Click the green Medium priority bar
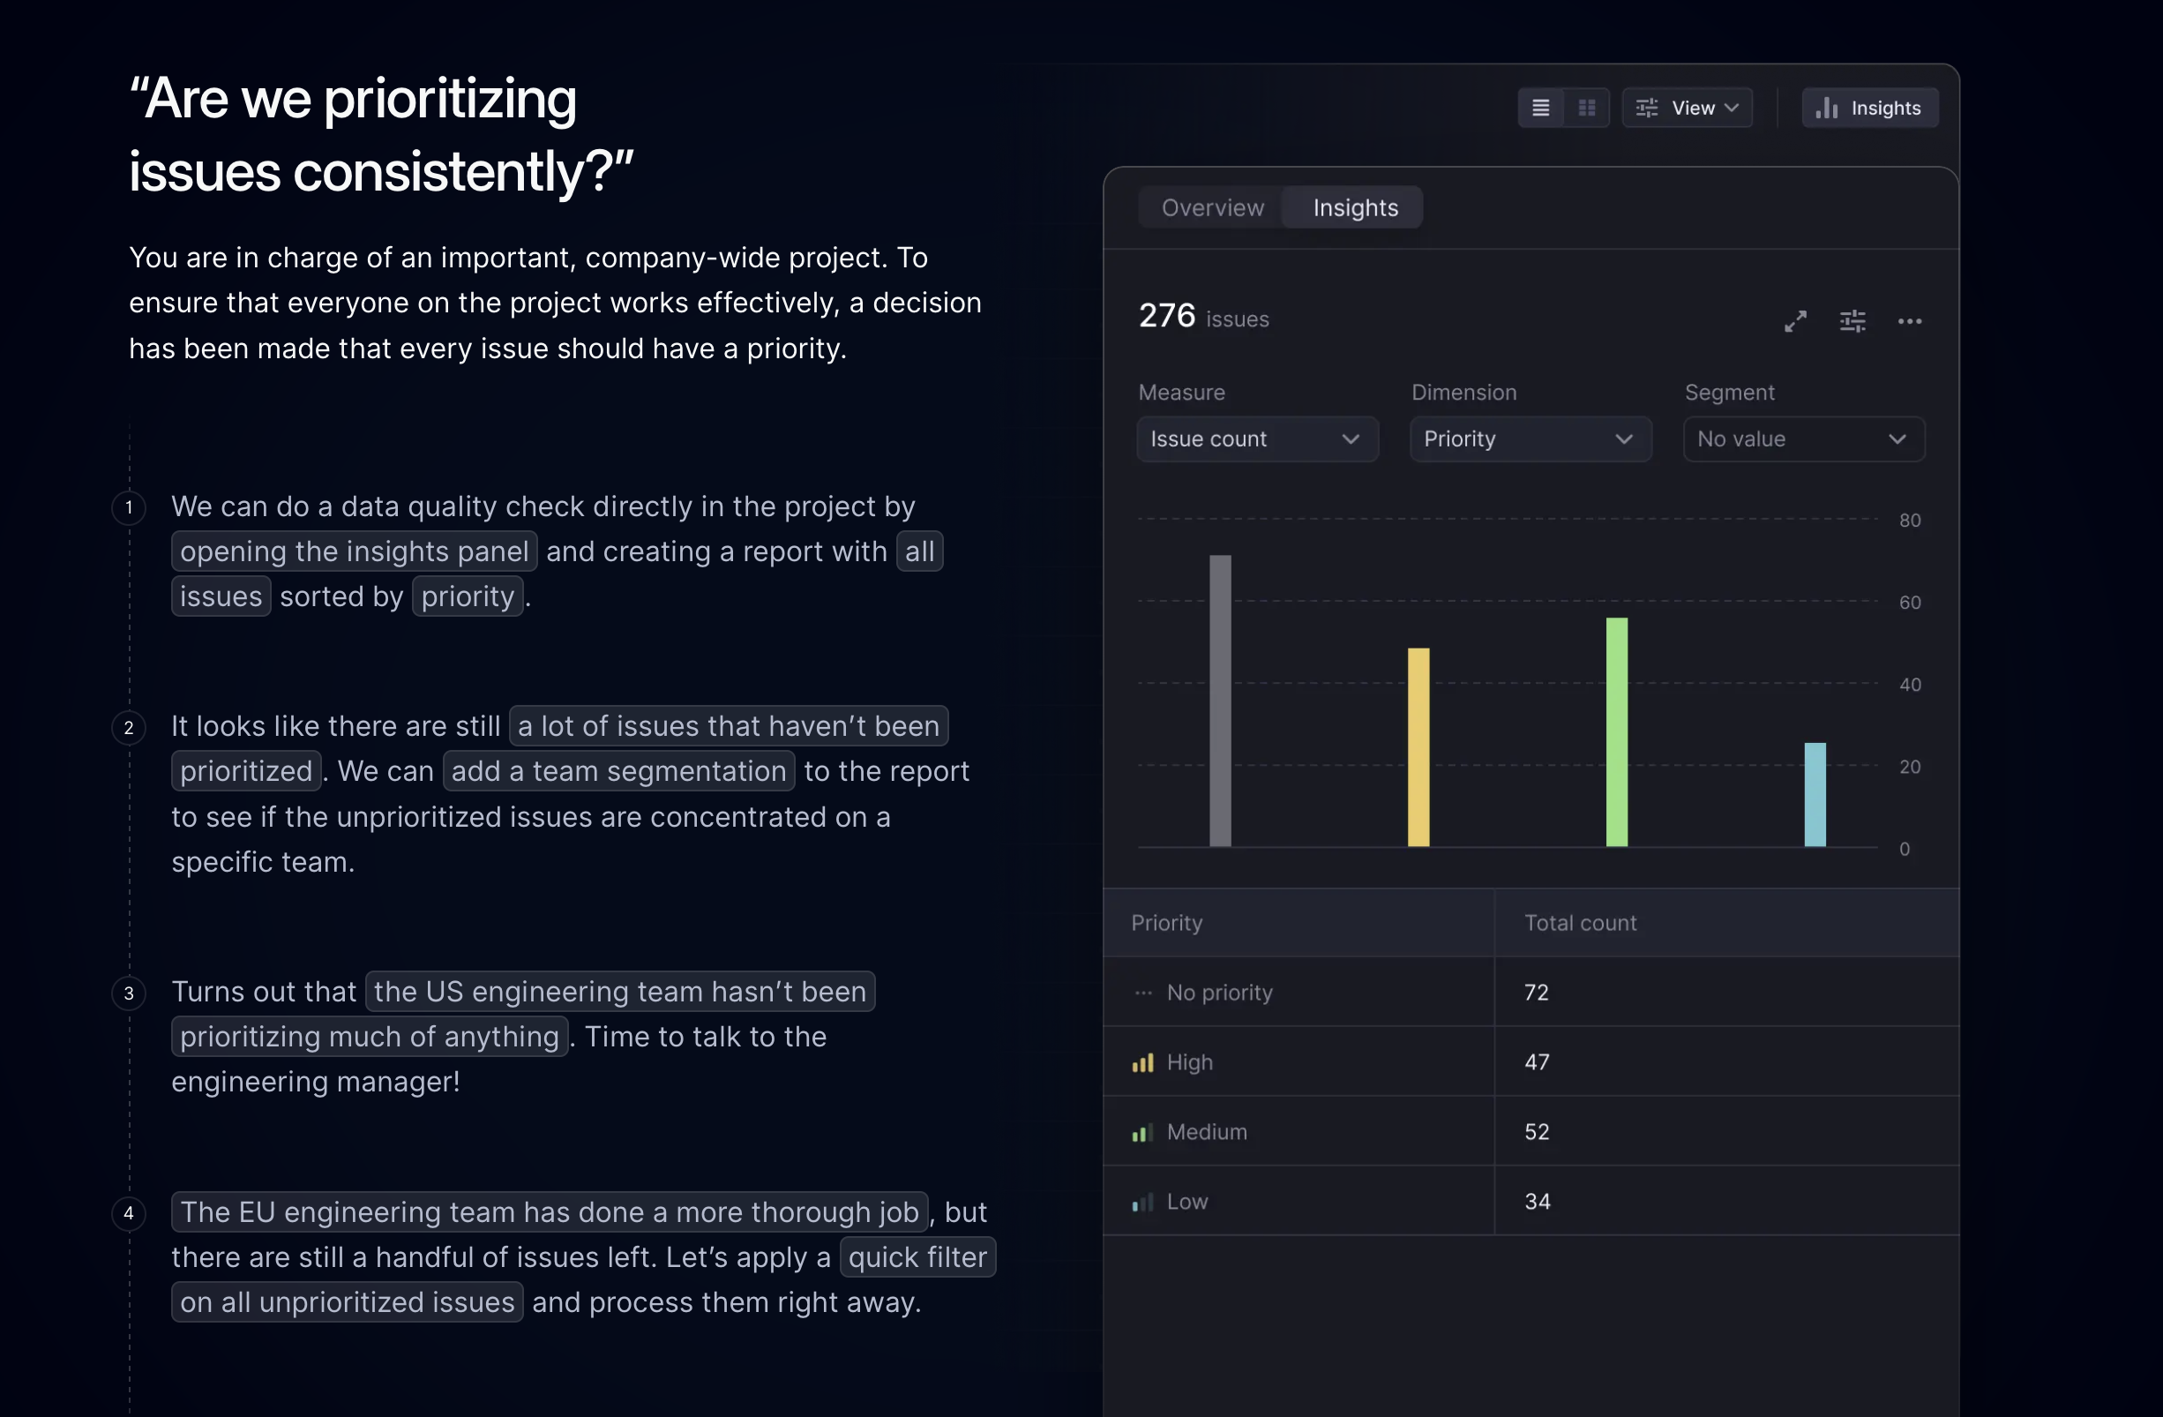2163x1417 pixels. [1617, 732]
